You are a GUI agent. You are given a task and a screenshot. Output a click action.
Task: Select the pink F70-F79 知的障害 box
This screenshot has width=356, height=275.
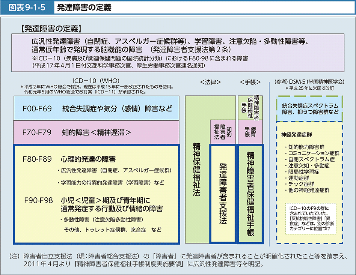tap(97, 132)
